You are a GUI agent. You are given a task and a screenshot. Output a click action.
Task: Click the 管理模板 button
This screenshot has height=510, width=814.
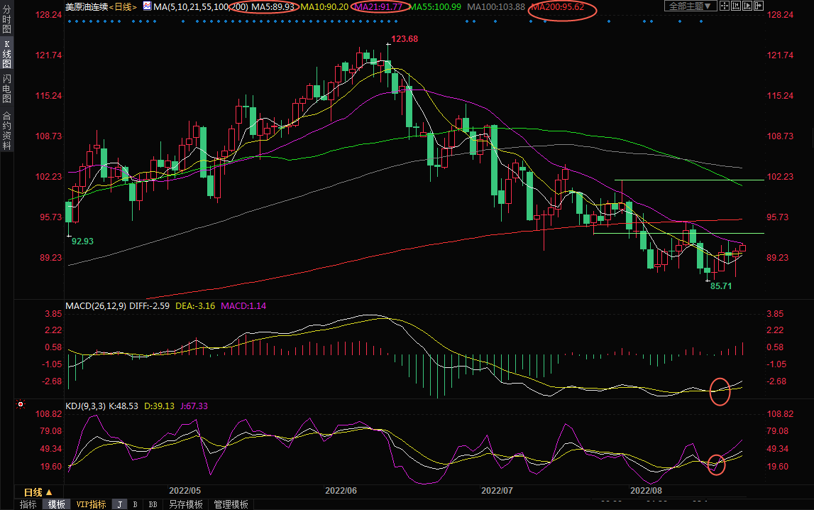[231, 504]
